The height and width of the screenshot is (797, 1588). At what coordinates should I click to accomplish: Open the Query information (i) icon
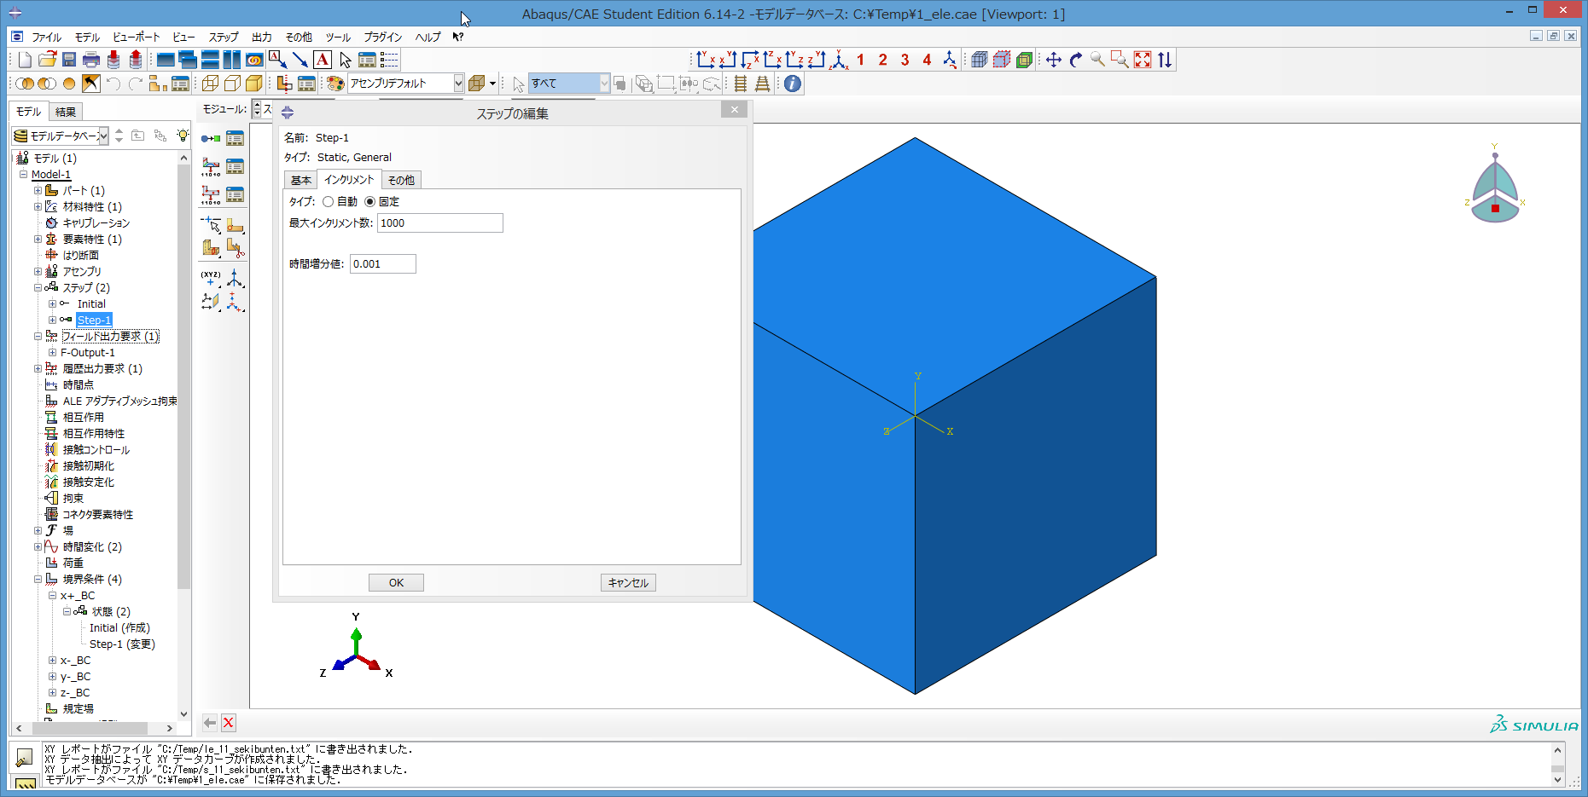tap(793, 84)
